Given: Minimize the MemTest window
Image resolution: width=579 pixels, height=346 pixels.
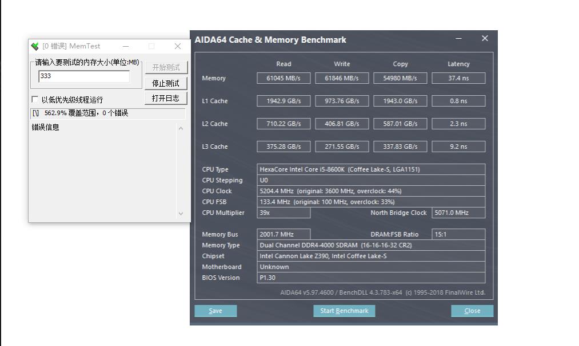Looking at the screenshot, I should pos(126,46).
